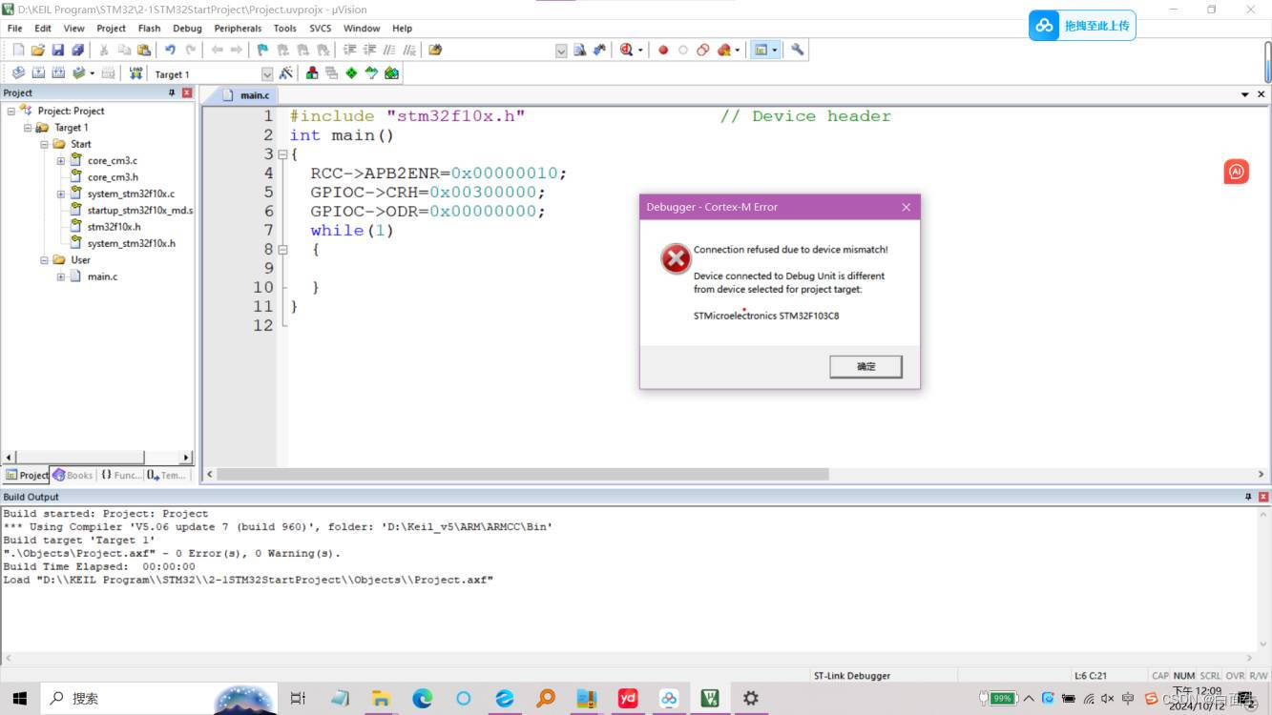Open Options for Target magic wand icon
Screen dimensions: 1272x715
pos(285,73)
